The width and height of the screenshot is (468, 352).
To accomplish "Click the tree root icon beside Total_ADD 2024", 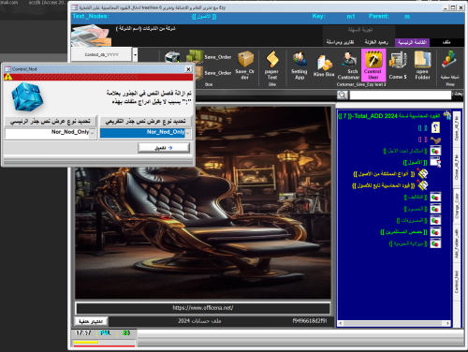I will [447, 115].
